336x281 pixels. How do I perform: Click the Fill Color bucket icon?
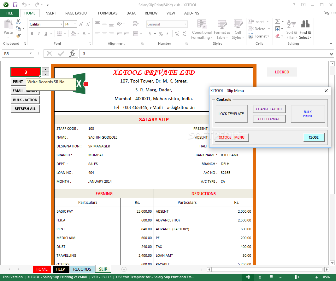coord(74,34)
